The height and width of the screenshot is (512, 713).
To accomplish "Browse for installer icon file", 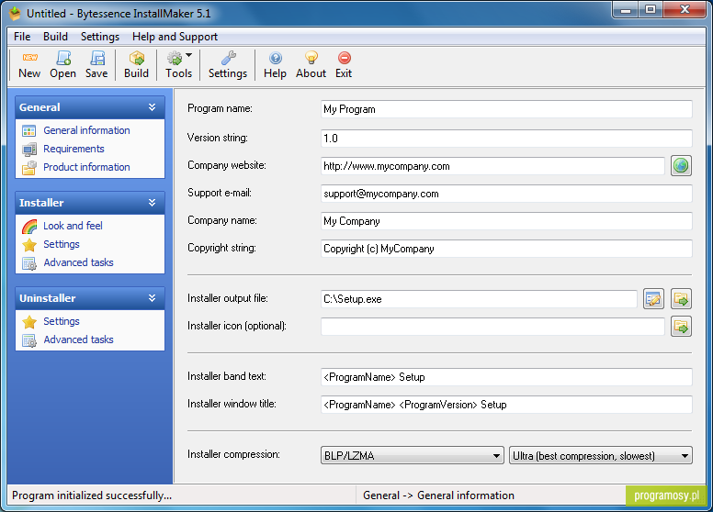I will tap(681, 327).
